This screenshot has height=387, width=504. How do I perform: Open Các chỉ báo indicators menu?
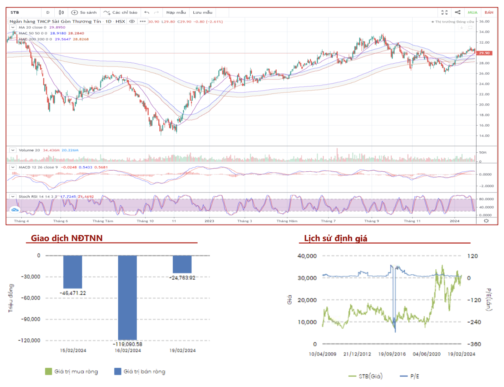pos(120,13)
